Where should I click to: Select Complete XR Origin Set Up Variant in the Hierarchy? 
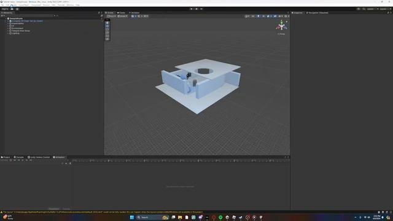[27, 21]
